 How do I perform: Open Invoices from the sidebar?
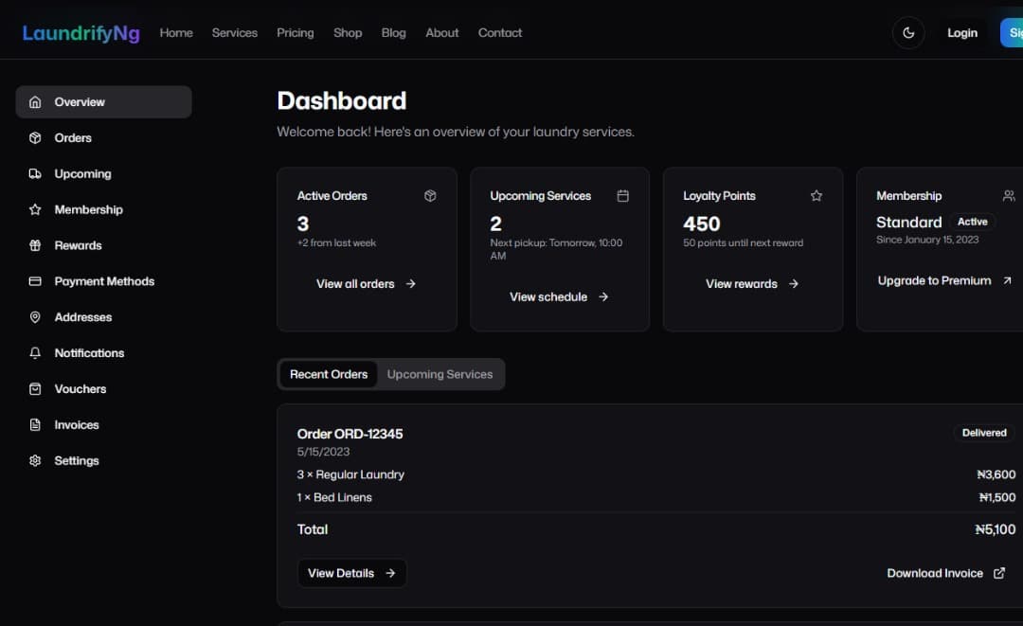click(x=76, y=425)
